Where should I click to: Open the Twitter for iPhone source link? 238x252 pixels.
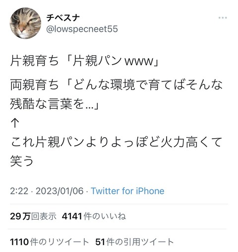tap(127, 191)
